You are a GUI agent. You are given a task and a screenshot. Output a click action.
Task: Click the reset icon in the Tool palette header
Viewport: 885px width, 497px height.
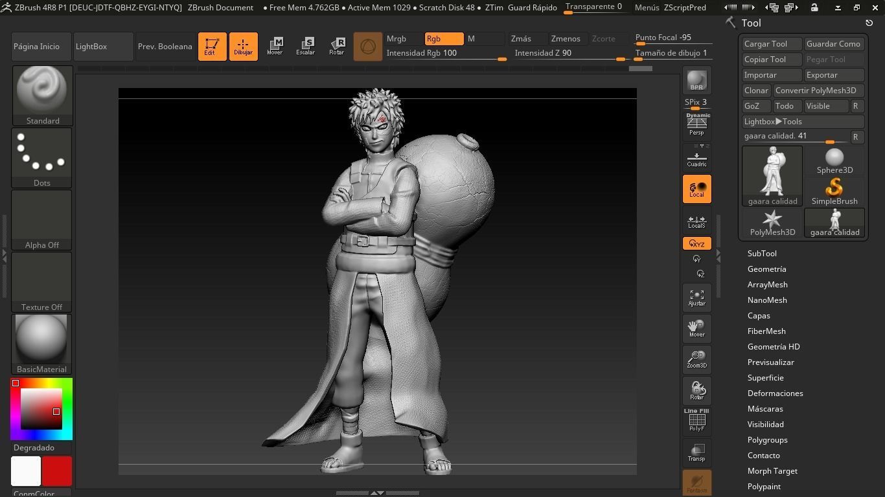click(869, 23)
